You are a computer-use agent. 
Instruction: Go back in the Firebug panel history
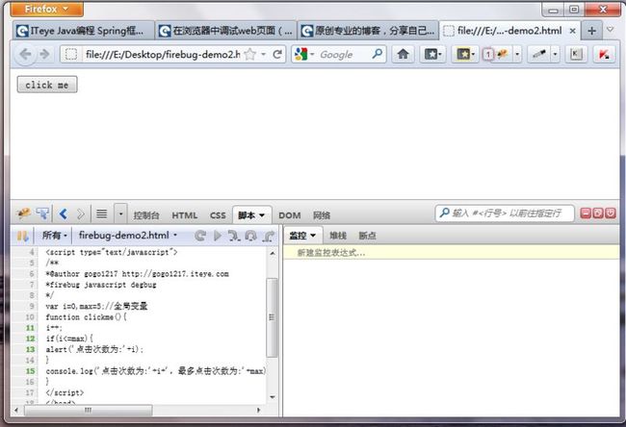(63, 214)
